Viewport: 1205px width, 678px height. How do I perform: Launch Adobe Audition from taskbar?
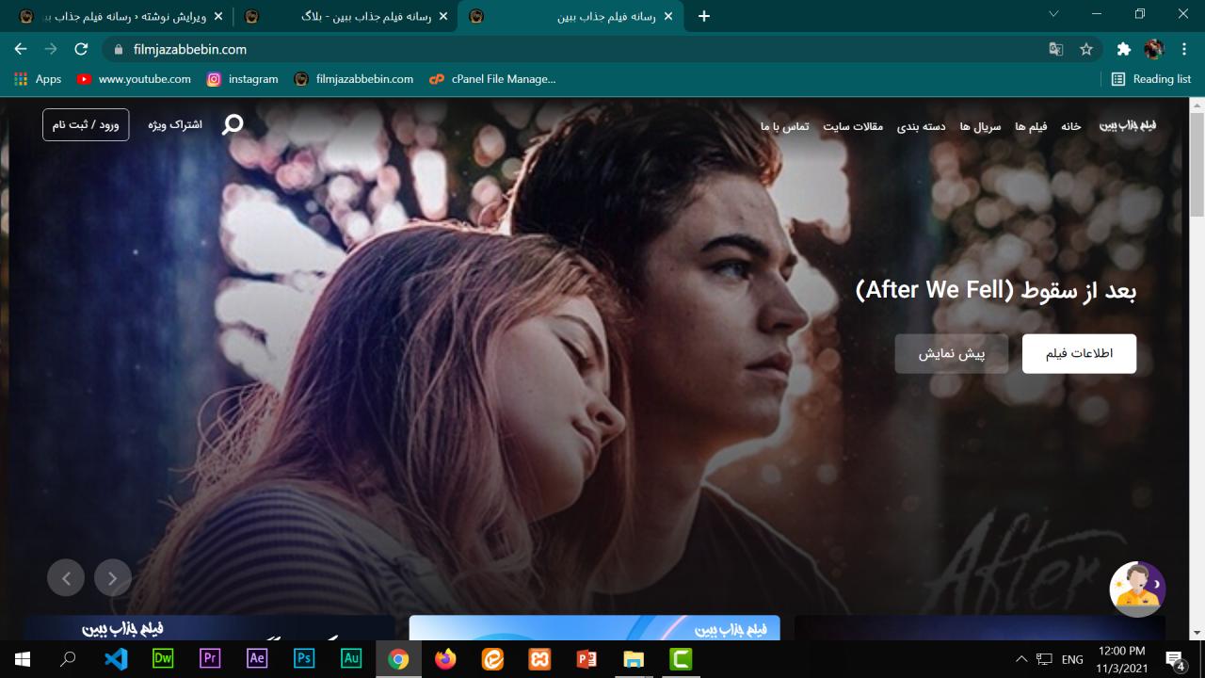pyautogui.click(x=351, y=659)
